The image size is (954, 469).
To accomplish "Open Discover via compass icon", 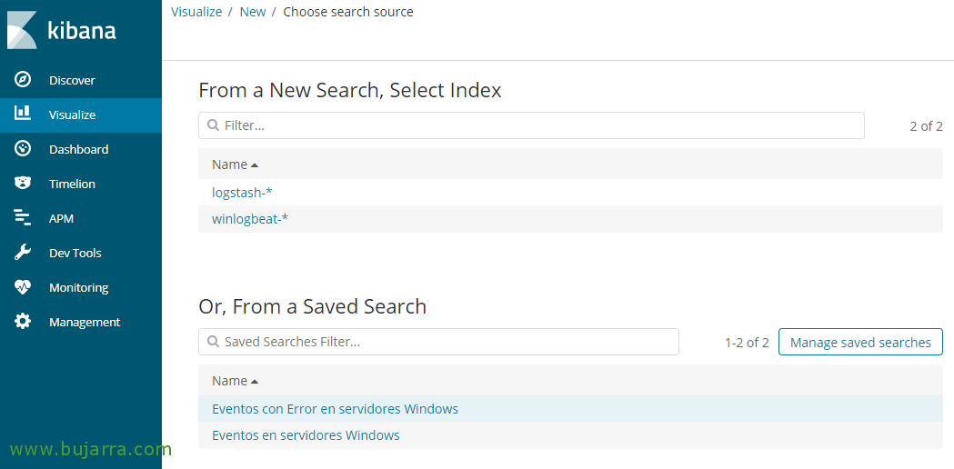I will pos(23,80).
